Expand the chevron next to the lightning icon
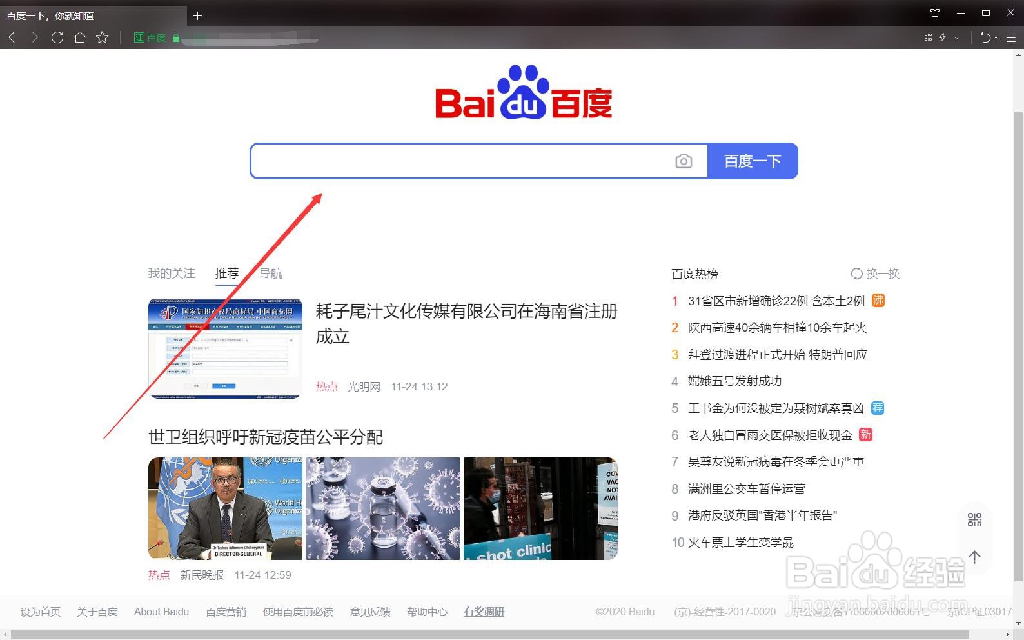 click(x=956, y=37)
